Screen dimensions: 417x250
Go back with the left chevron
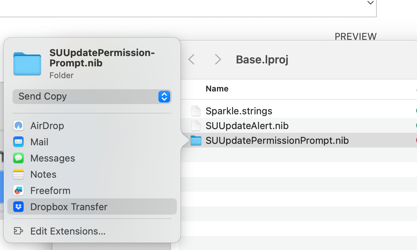[x=192, y=59]
